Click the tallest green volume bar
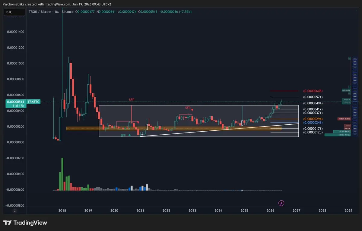 click(x=62, y=174)
